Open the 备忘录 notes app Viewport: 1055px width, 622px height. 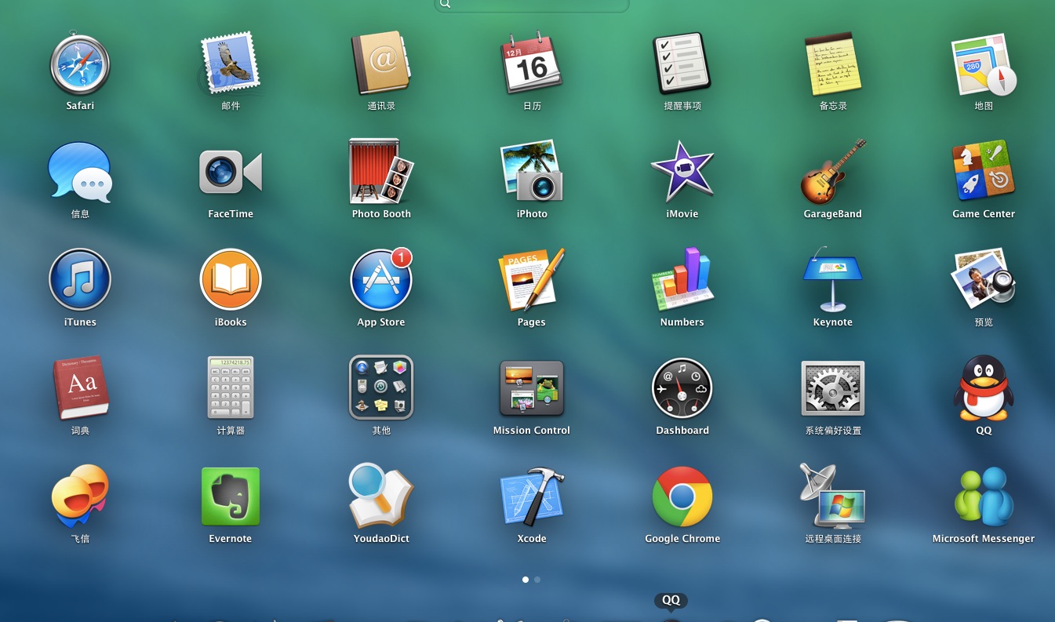pos(833,64)
